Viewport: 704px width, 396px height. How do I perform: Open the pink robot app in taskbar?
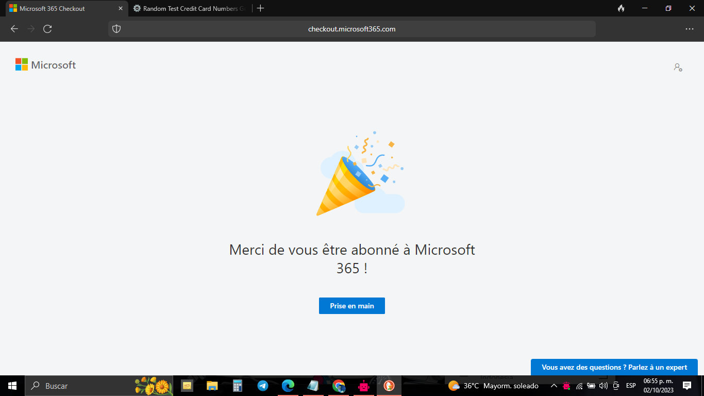point(364,386)
